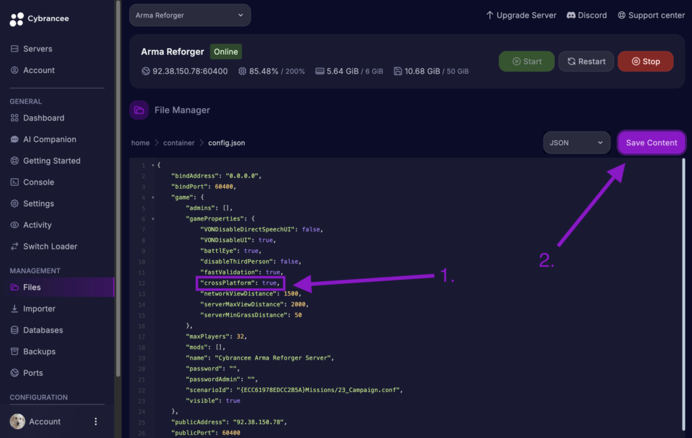This screenshot has width=692, height=438.
Task: Click the Backups archive icon
Action: pos(15,351)
